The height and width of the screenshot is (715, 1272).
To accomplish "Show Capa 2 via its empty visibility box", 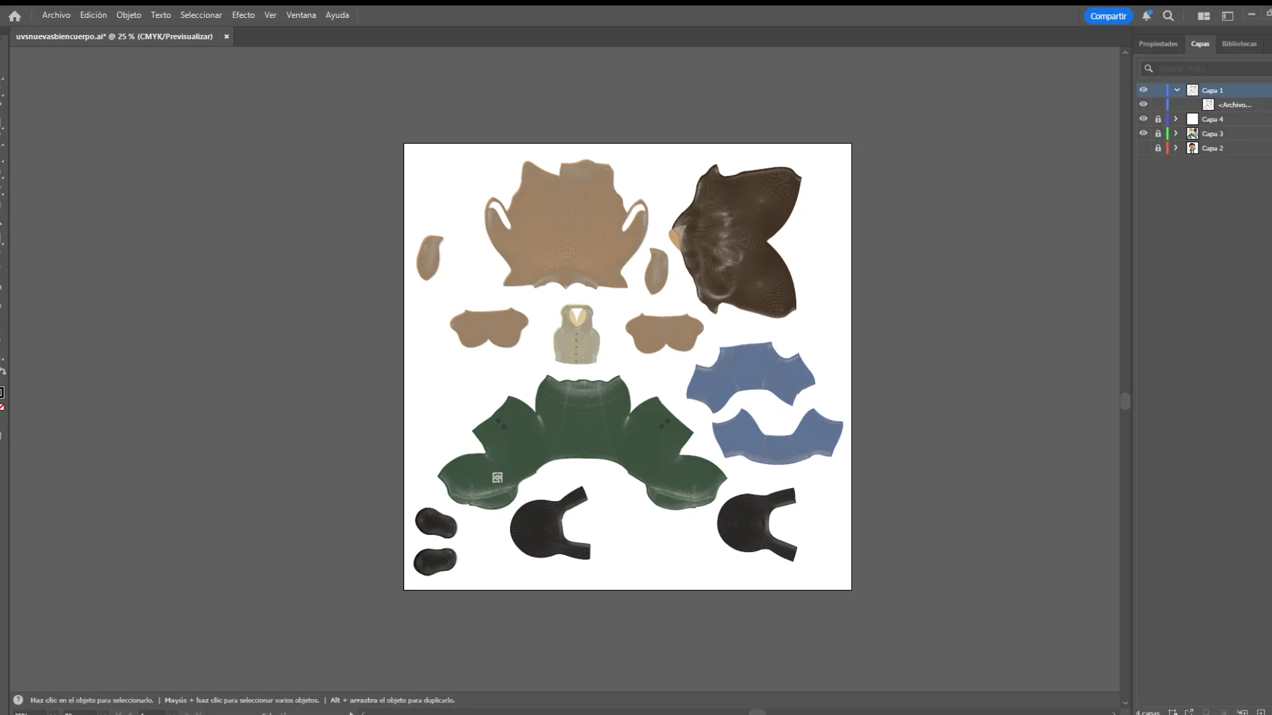I will point(1143,148).
